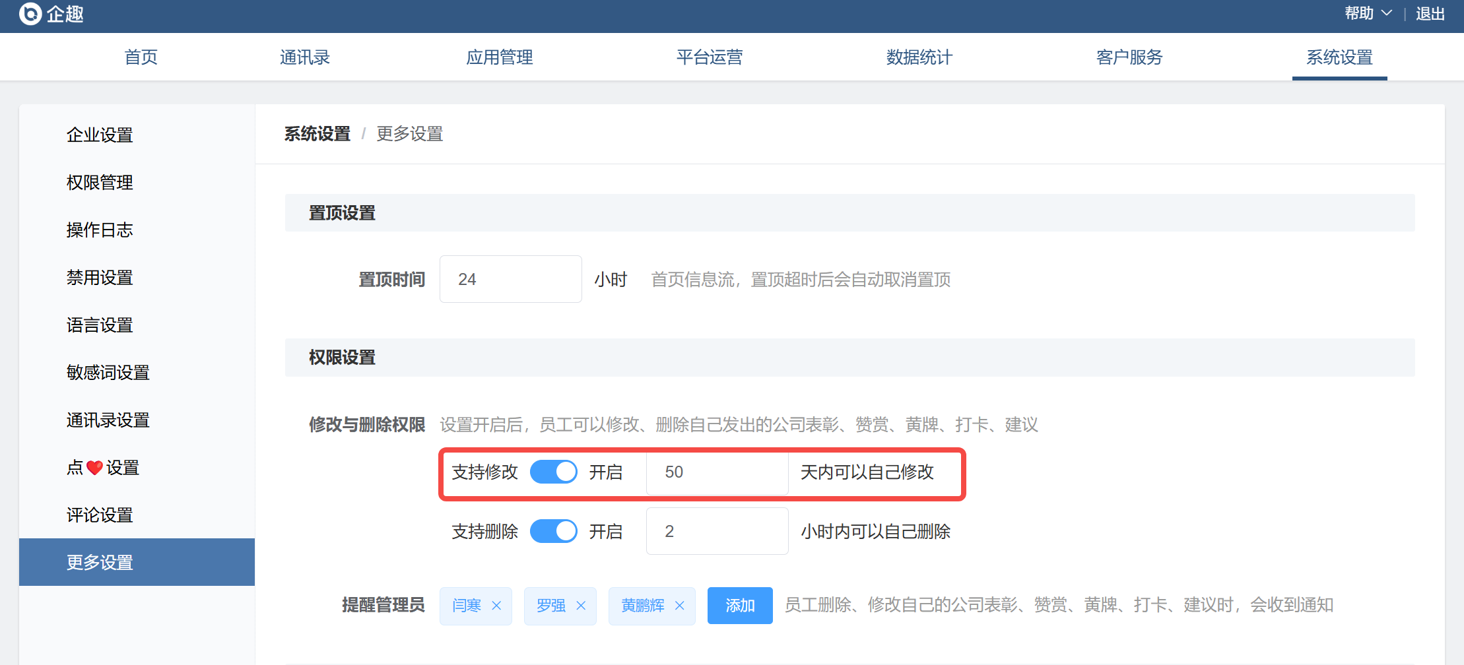1464x665 pixels.
Task: Switch to the 应用管理 tab
Action: [499, 57]
